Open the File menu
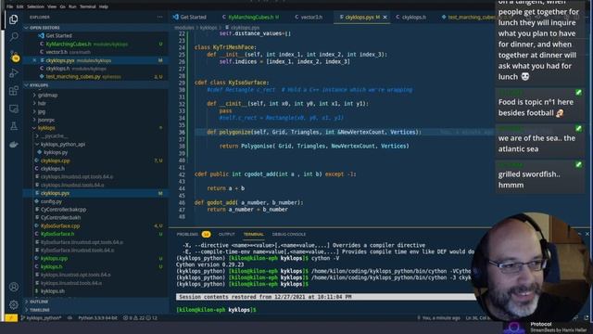The image size is (593, 334). [x=10, y=6]
